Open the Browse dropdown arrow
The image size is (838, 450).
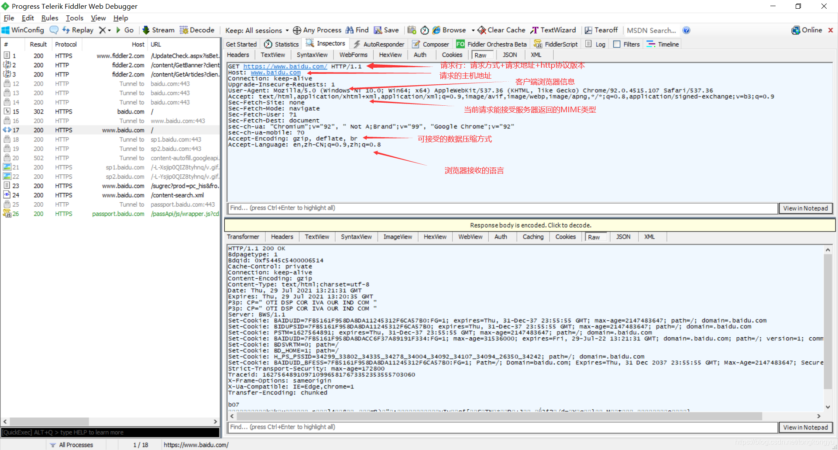pos(473,30)
